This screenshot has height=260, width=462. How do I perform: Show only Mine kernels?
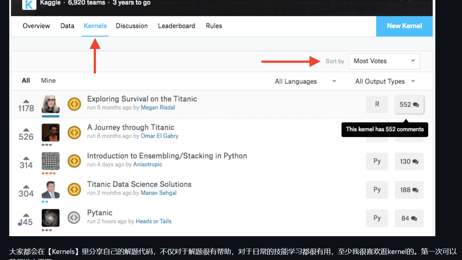coord(48,80)
